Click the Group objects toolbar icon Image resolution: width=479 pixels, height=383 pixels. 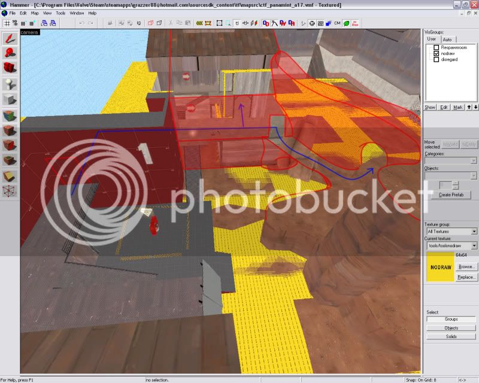[x=122, y=23]
